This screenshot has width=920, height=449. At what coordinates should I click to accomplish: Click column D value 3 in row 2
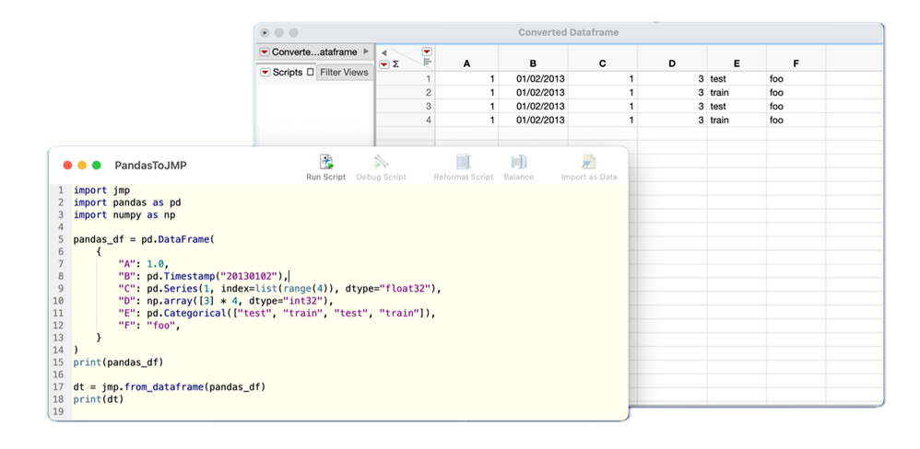pyautogui.click(x=672, y=93)
